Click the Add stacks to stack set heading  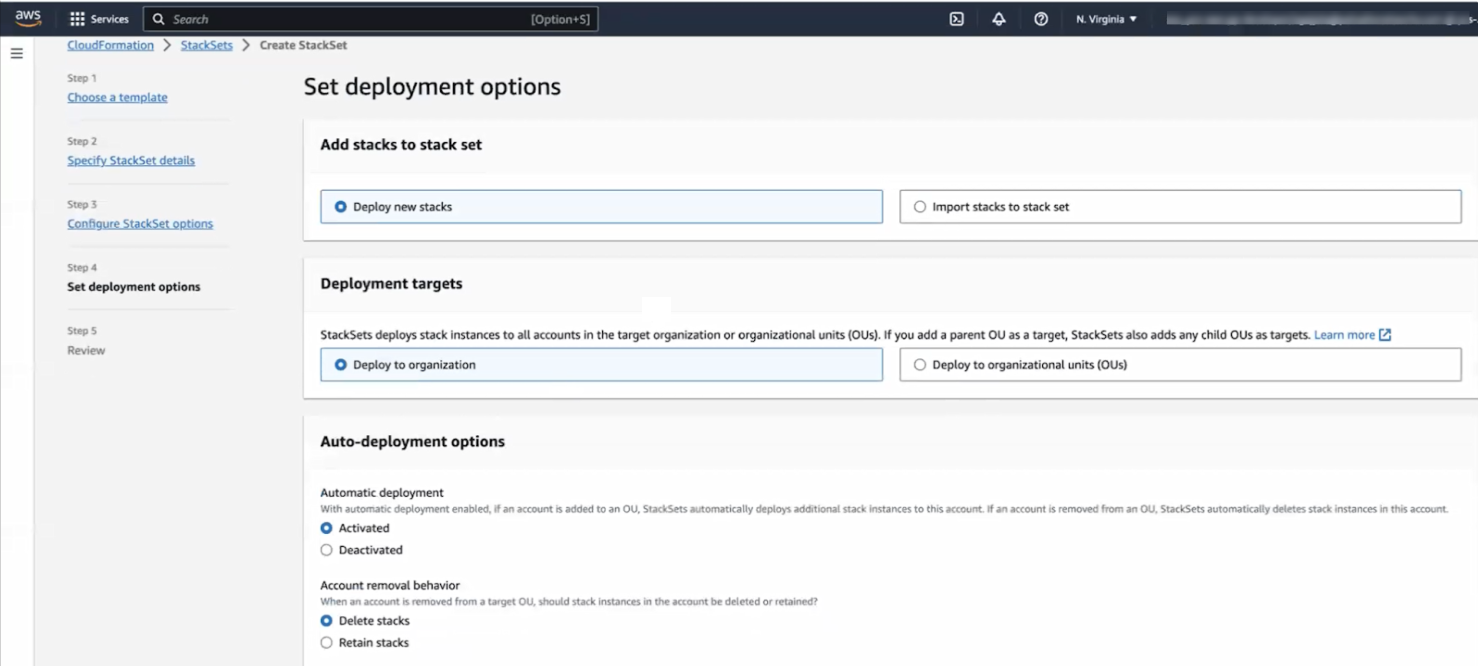[400, 145]
